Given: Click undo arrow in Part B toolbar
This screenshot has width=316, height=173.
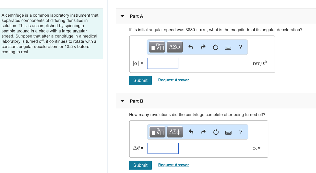Looking at the screenshot, I should (191, 132).
